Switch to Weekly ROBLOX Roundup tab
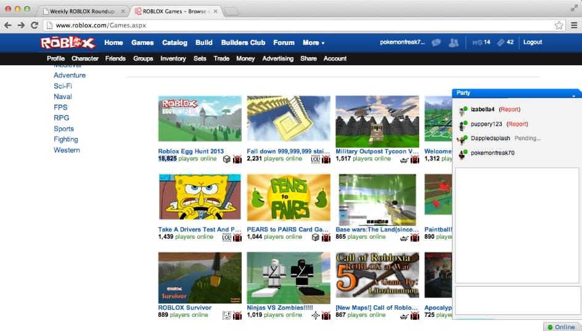The image size is (582, 331). (81, 11)
